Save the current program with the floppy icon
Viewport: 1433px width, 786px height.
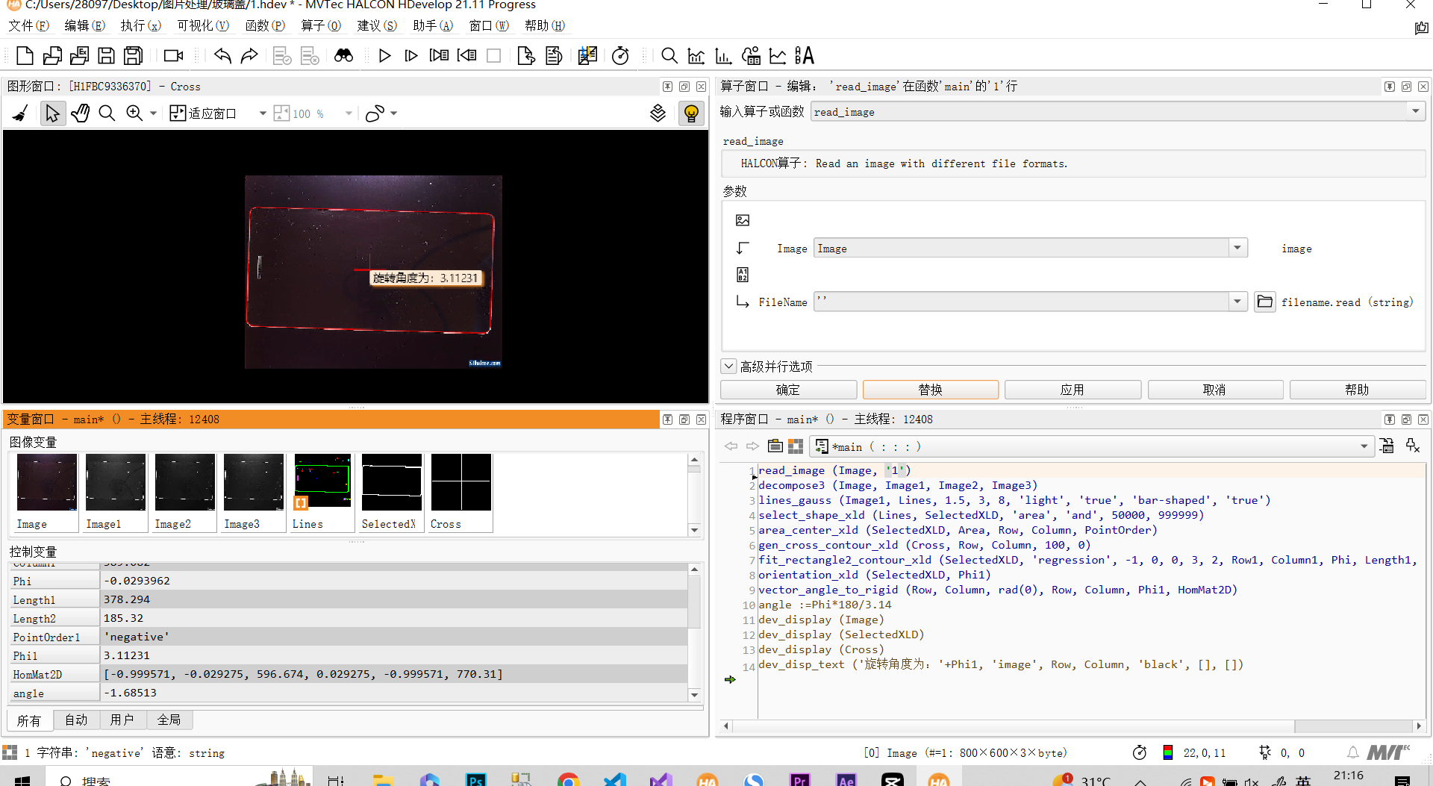[x=107, y=55]
